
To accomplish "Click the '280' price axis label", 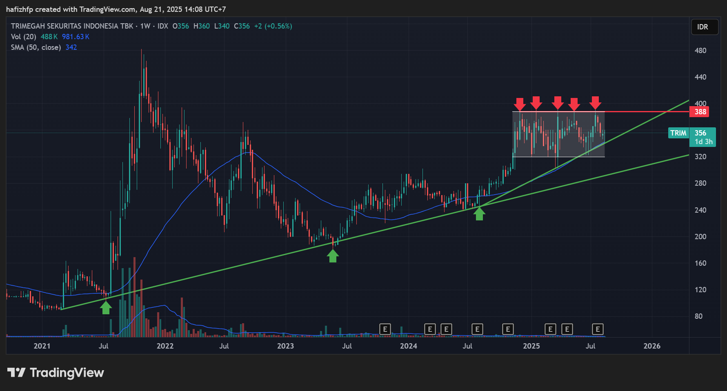I will point(700,183).
